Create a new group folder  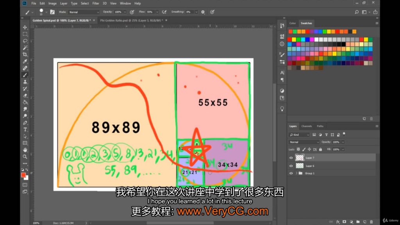(358, 222)
